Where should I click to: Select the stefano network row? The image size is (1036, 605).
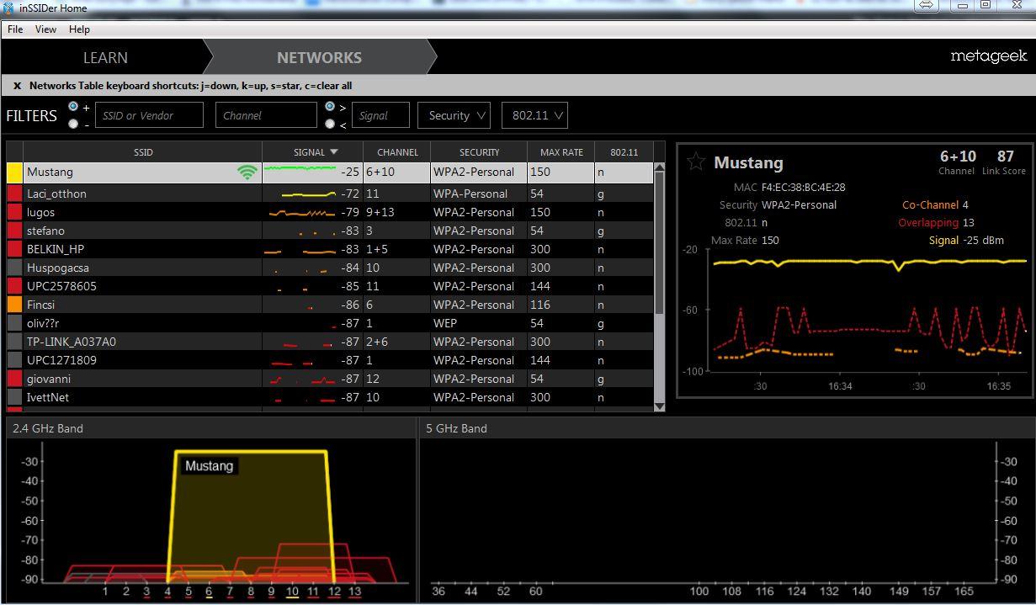[x=330, y=231]
